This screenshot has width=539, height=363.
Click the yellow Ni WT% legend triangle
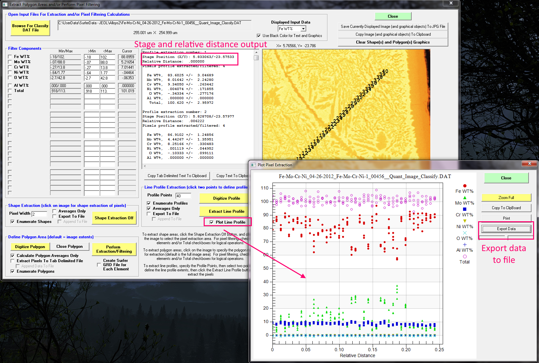[x=464, y=221]
